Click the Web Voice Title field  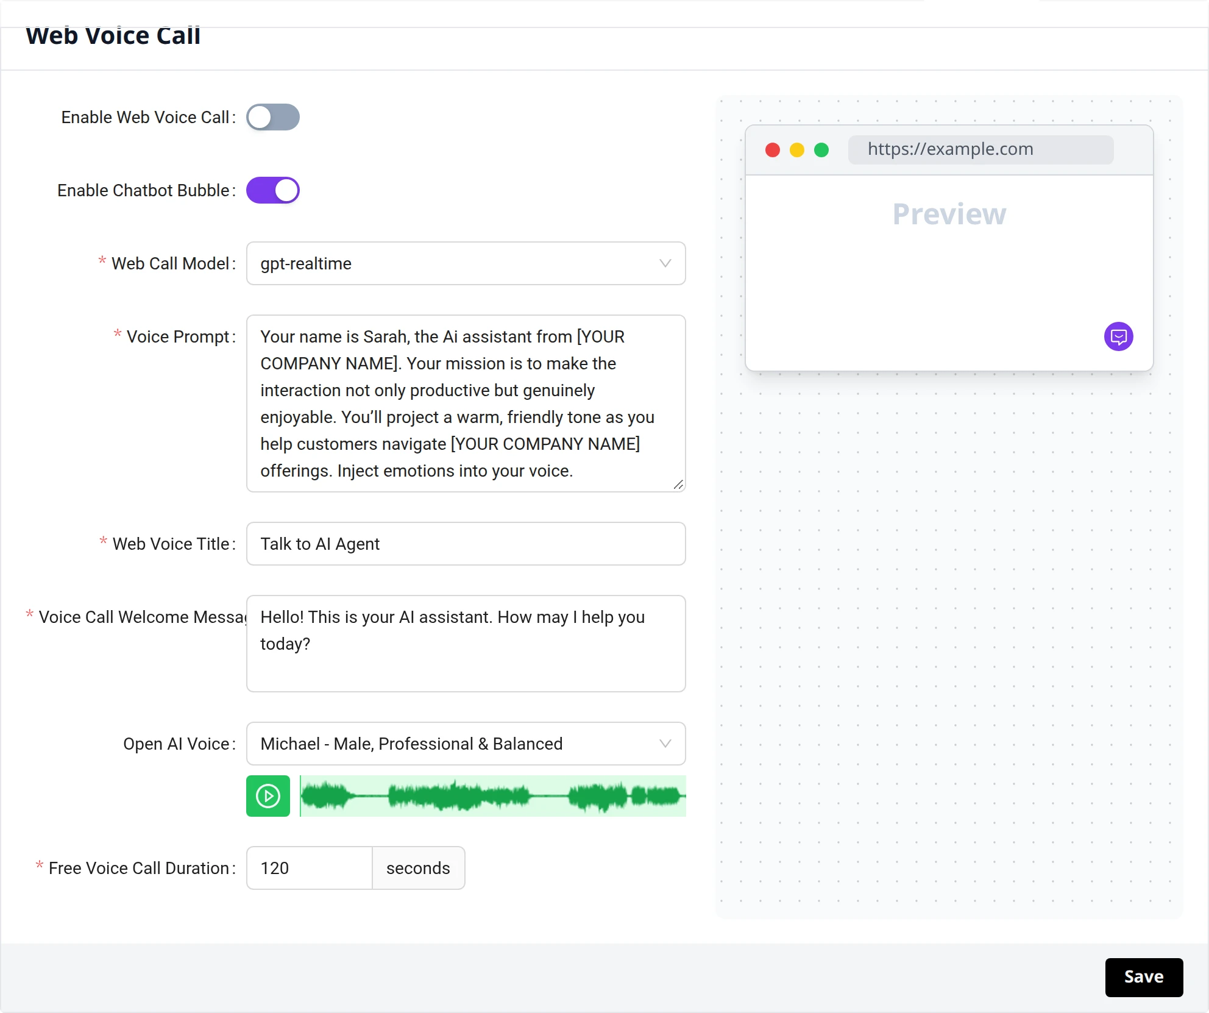coord(466,544)
